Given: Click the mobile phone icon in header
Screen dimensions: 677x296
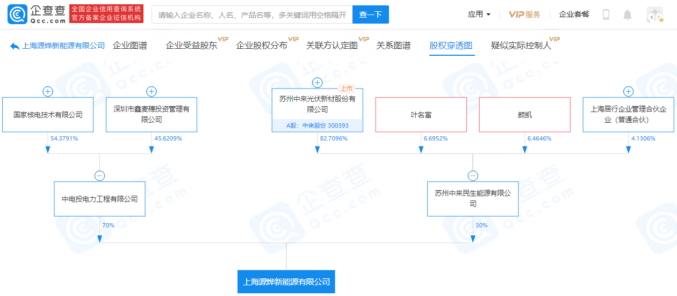Looking at the screenshot, I should 606,14.
